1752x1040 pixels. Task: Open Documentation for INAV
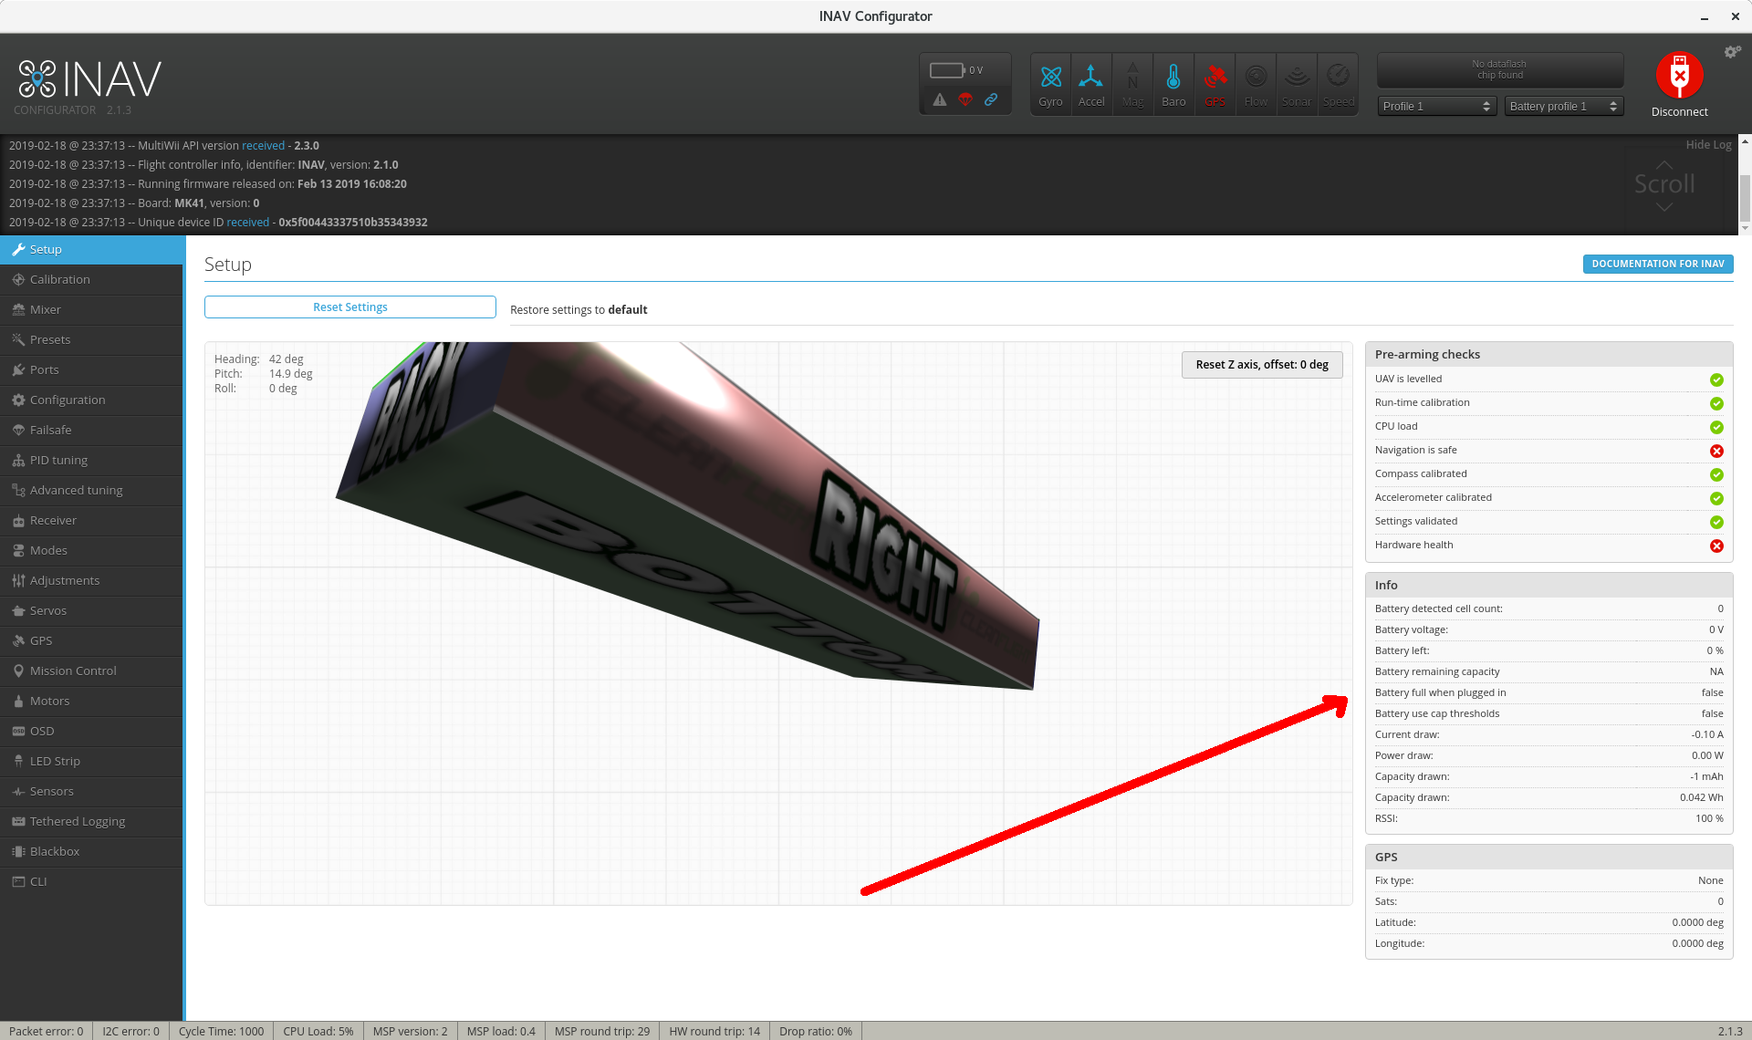pos(1657,264)
